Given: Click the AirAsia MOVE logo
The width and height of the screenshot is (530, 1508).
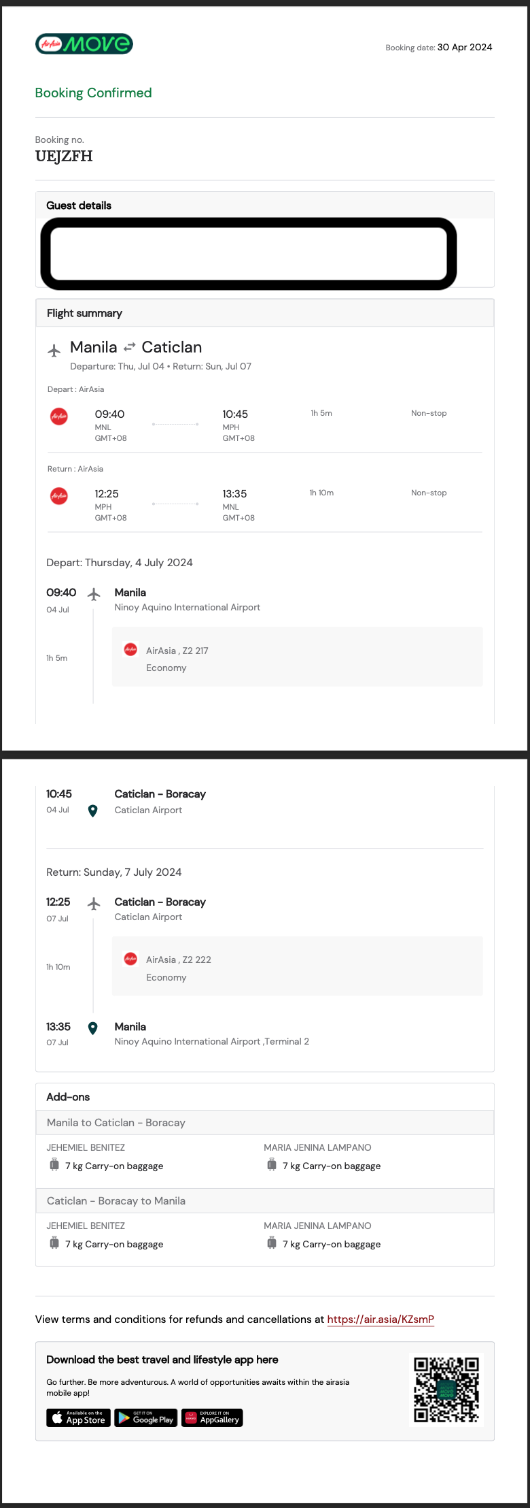Looking at the screenshot, I should pos(84,44).
